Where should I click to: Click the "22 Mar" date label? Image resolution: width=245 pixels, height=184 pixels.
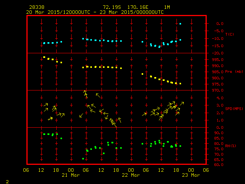click(131, 175)
